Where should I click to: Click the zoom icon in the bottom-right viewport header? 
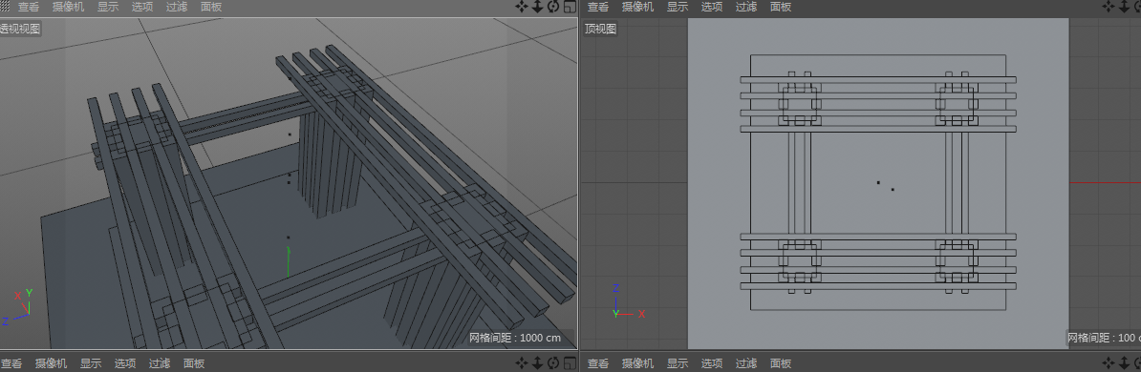pos(1125,362)
